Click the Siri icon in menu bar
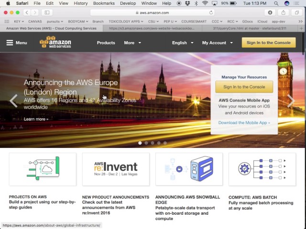The image size is (306, 229). tap(287, 3)
